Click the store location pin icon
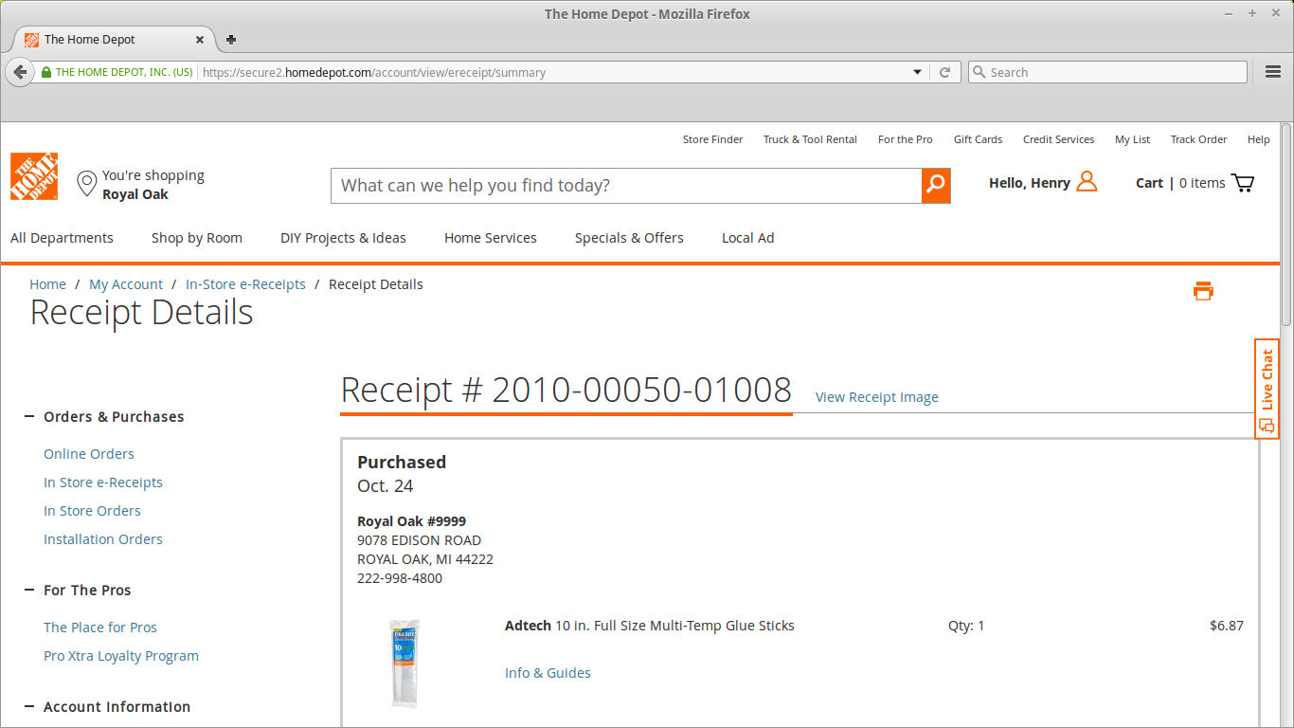 coord(86,184)
